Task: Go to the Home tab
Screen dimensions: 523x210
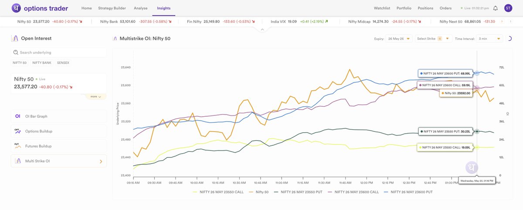Action: click(87, 8)
